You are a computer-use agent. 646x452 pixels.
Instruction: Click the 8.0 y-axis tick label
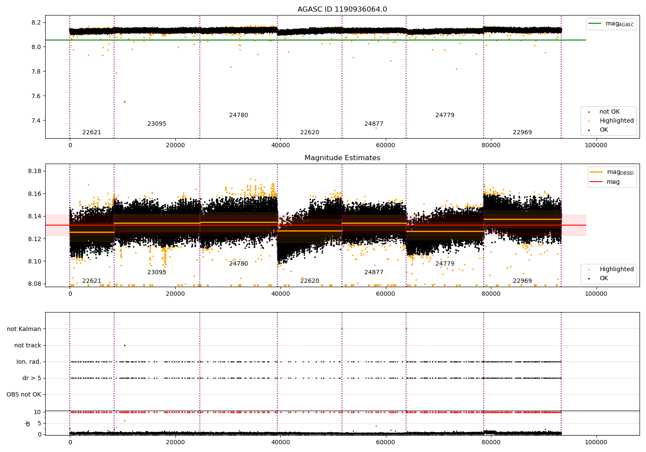coord(37,47)
